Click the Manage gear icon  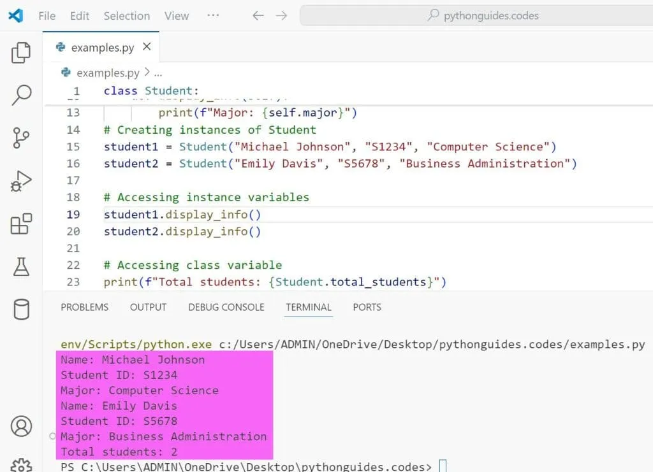click(x=21, y=465)
